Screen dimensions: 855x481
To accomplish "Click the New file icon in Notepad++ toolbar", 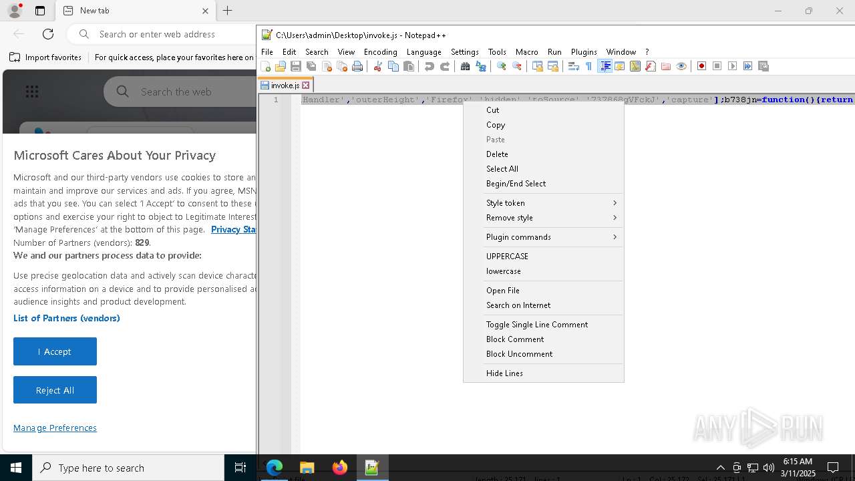I will (266, 66).
